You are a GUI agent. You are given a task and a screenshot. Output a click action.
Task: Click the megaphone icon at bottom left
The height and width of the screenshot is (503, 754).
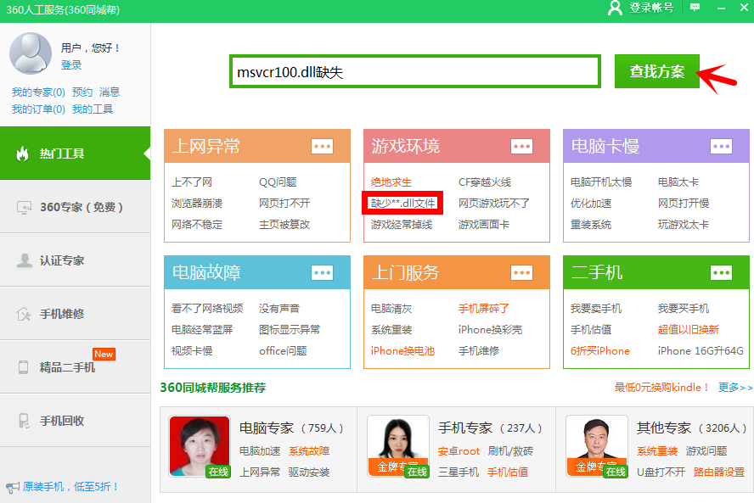click(12, 488)
